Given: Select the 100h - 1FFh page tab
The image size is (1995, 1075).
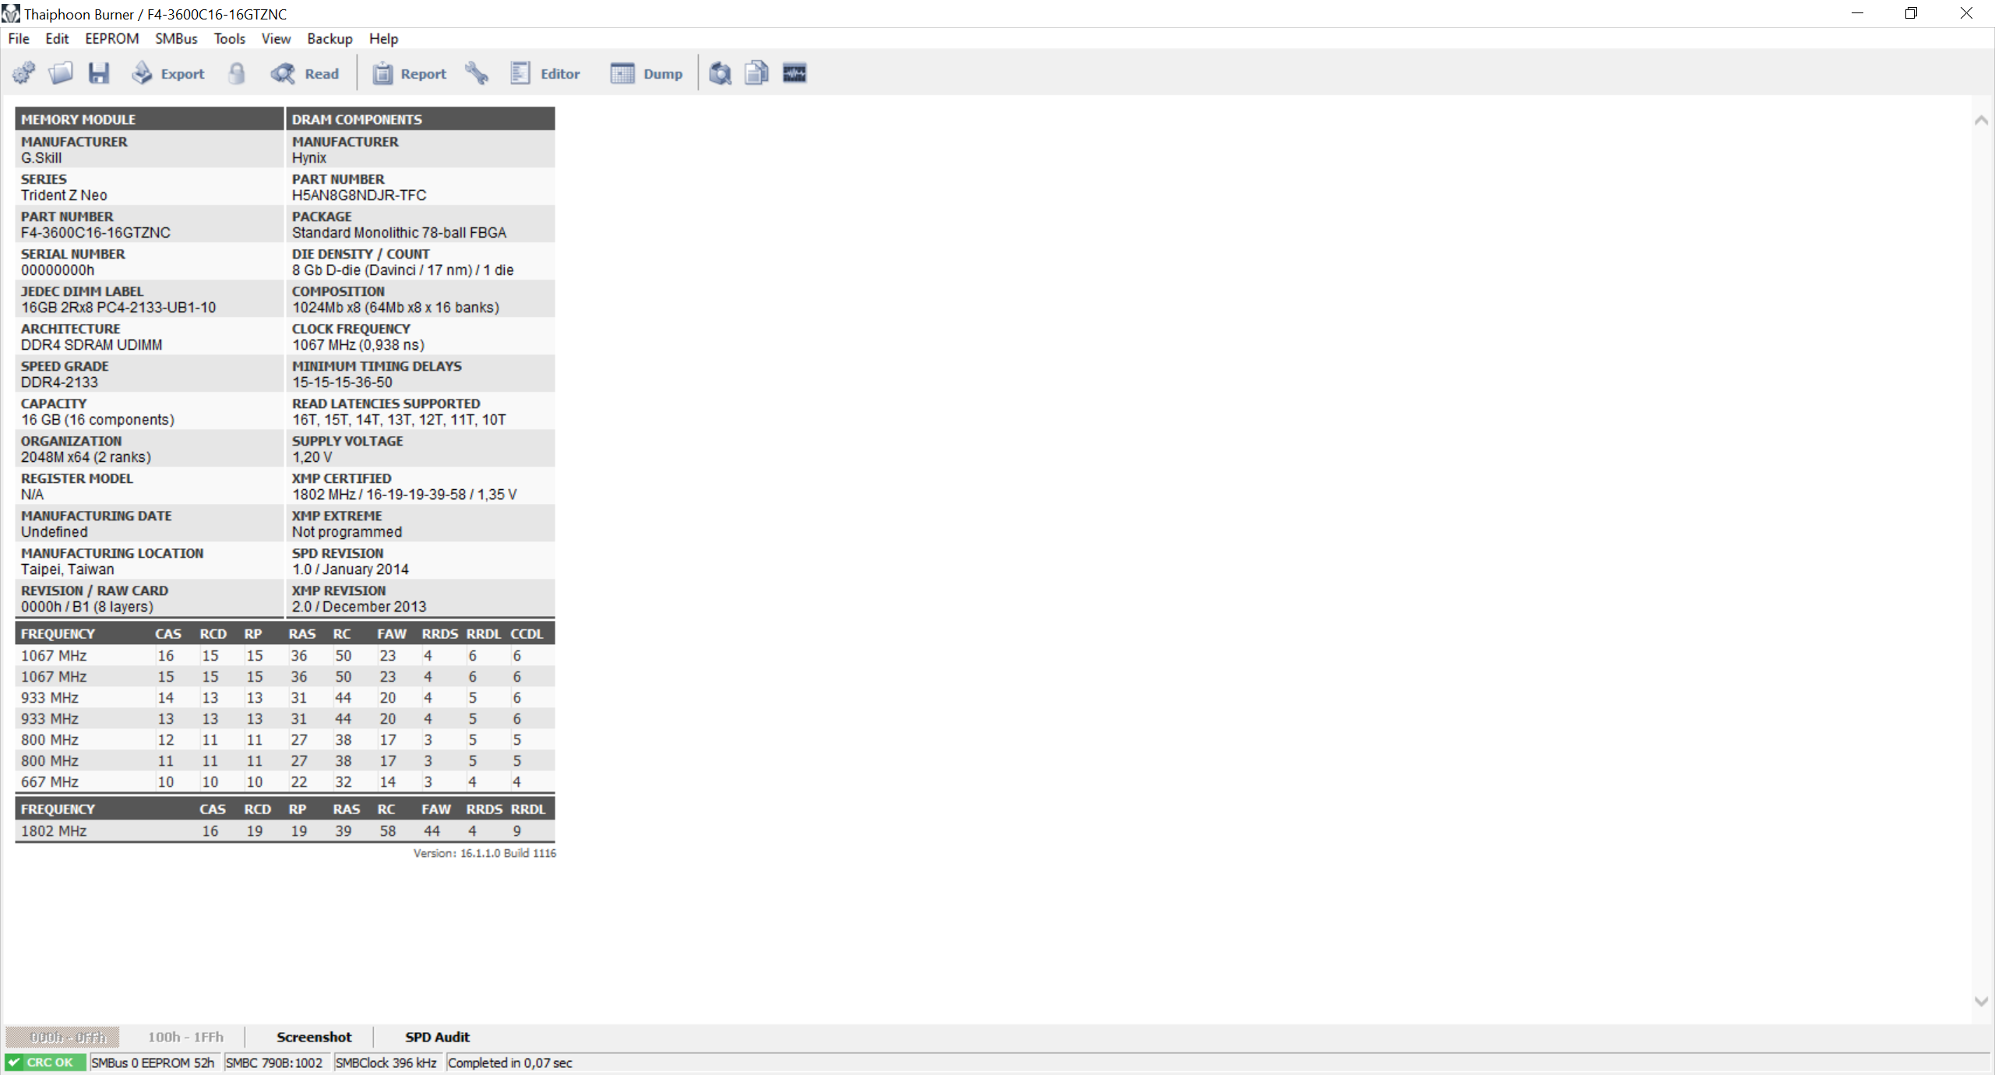Looking at the screenshot, I should (185, 1037).
